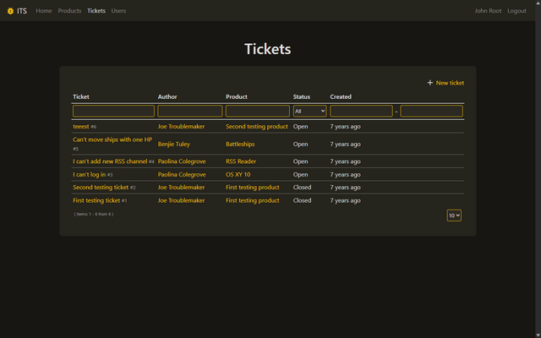This screenshot has width=541, height=338.
Task: Go to the Products page
Action: click(x=69, y=11)
